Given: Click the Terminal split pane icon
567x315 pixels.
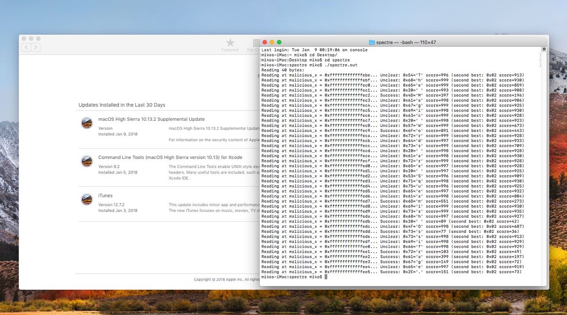Looking at the screenshot, I should pyautogui.click(x=544, y=50).
